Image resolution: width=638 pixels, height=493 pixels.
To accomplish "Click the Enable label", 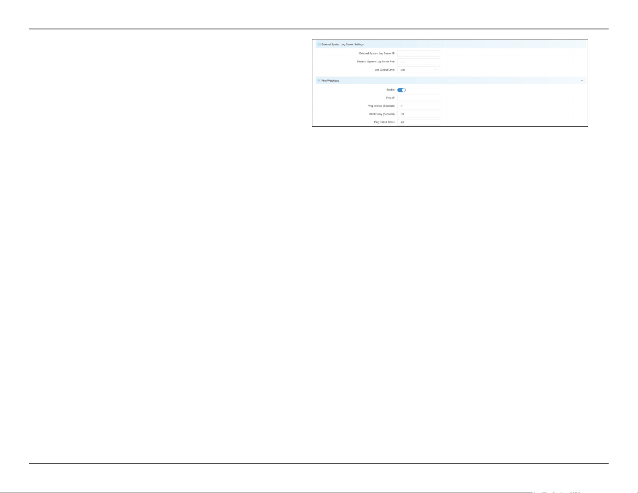I will [x=390, y=90].
